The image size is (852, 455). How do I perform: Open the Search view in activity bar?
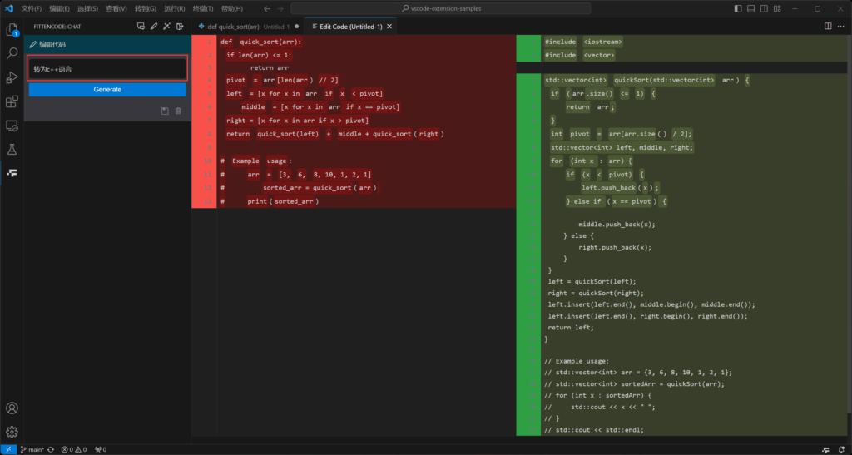point(12,53)
